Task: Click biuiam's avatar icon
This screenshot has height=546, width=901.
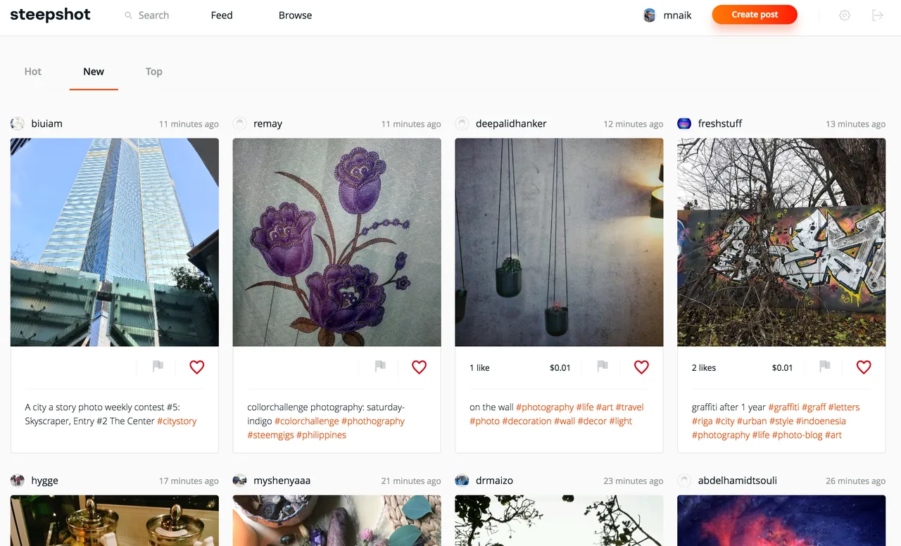Action: coord(18,124)
